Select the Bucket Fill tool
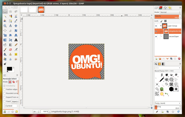This screenshot has height=117, width=185. point(5,45)
